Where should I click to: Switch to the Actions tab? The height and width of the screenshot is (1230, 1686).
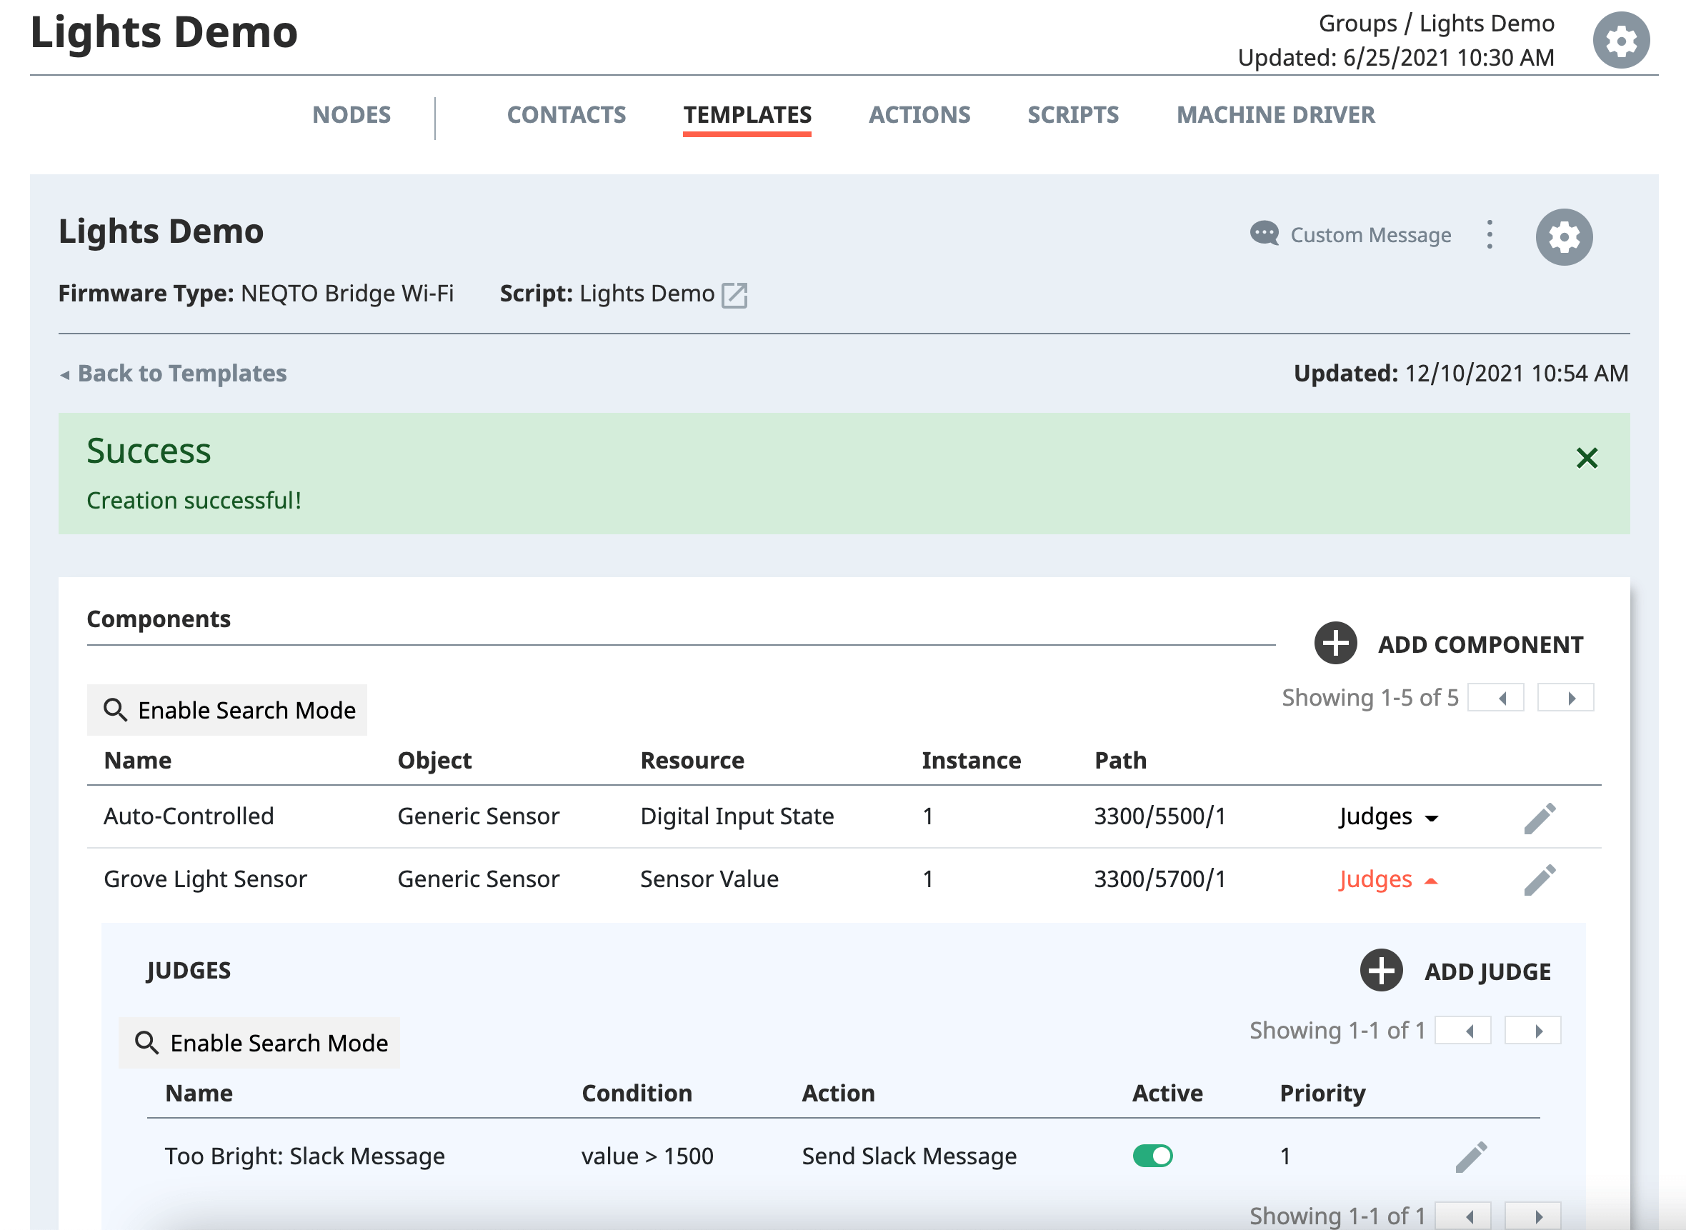(919, 115)
